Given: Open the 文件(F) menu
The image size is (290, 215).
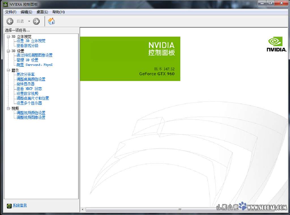Looking at the screenshot, I should coord(11,12).
